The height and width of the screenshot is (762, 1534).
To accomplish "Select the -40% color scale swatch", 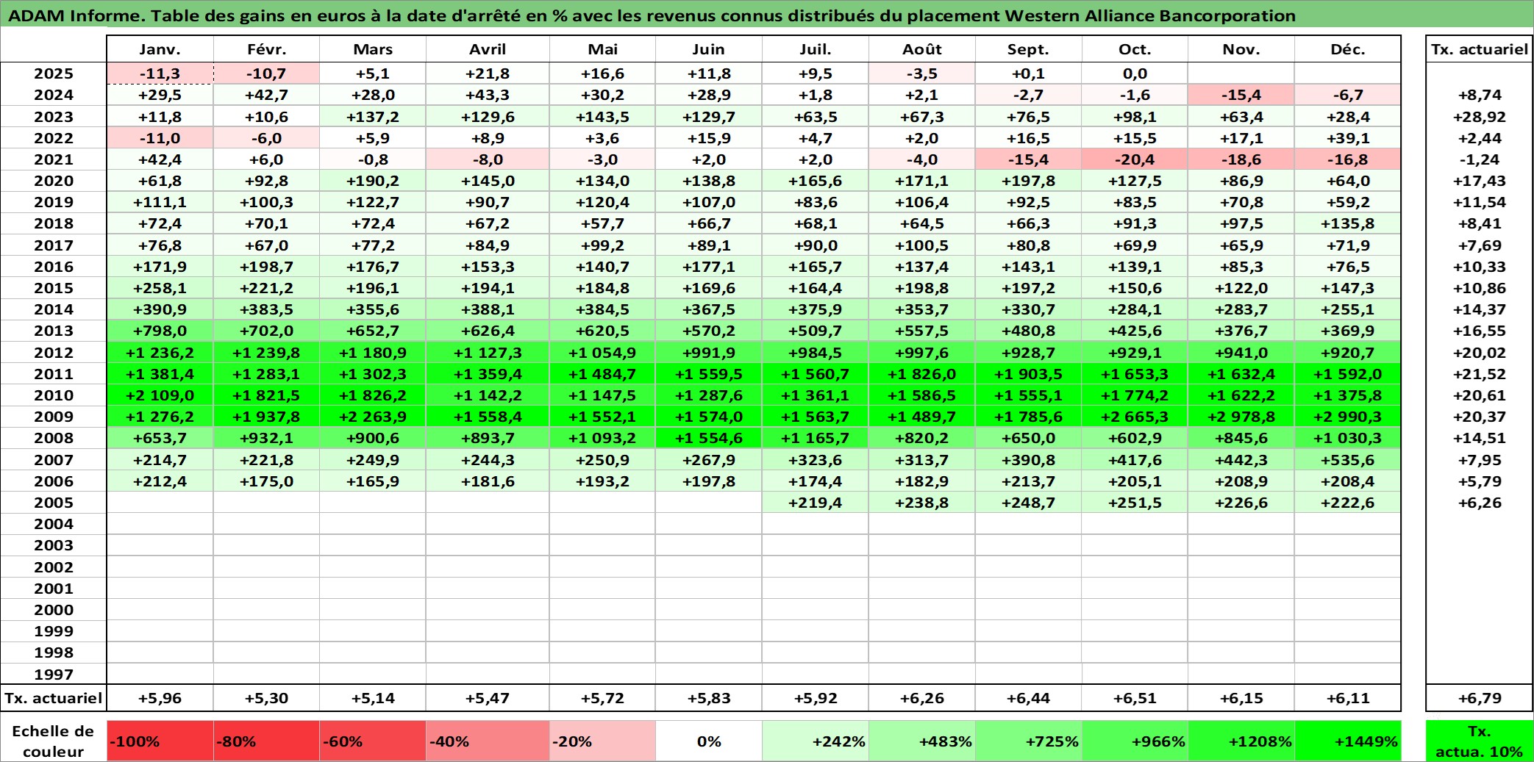I will coord(488,741).
